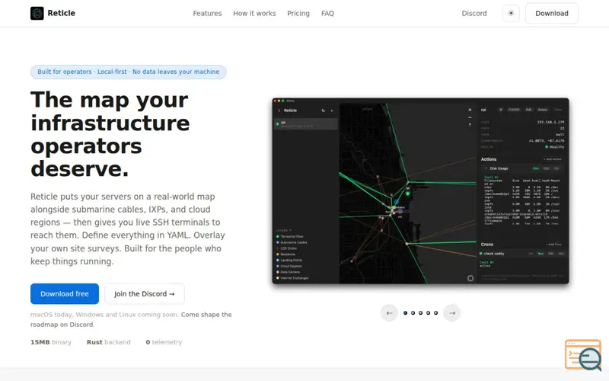This screenshot has width=609, height=381.
Task: Toggle the Backbone layer
Action: (285, 255)
